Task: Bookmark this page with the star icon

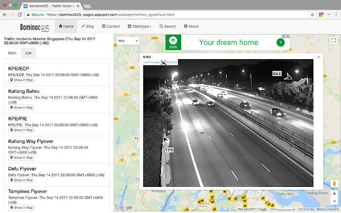Action: click(313, 14)
